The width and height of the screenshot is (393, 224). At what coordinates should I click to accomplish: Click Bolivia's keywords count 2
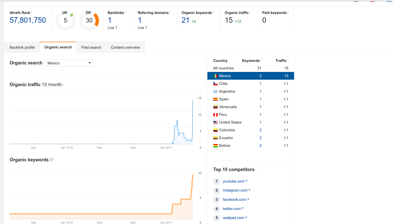pos(260,146)
